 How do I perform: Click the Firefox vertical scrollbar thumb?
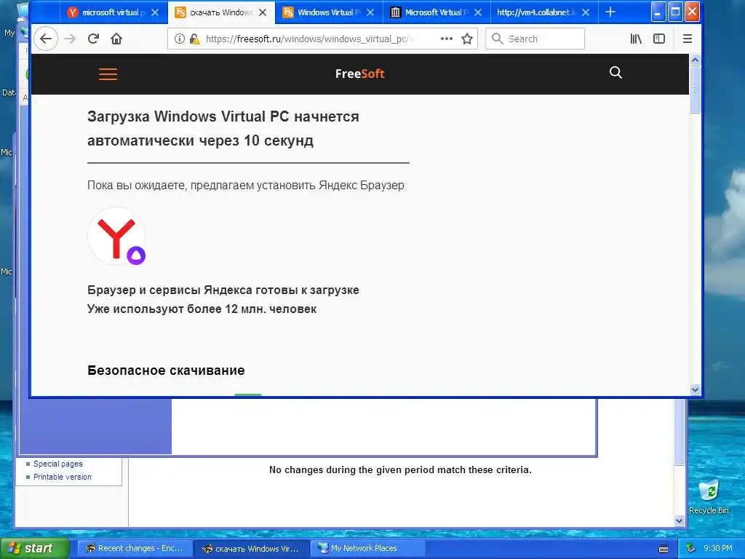tap(695, 90)
